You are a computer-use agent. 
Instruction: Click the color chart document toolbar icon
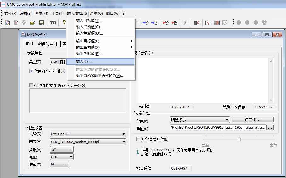pyautogui.click(x=16, y=23)
